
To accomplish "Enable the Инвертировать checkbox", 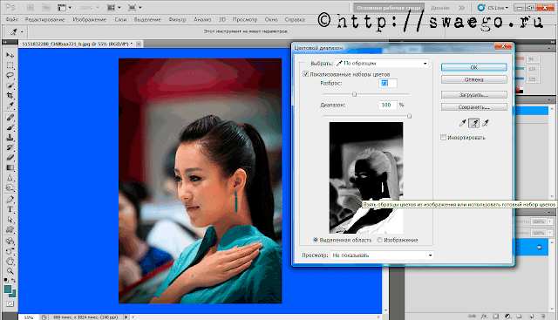I will click(444, 138).
